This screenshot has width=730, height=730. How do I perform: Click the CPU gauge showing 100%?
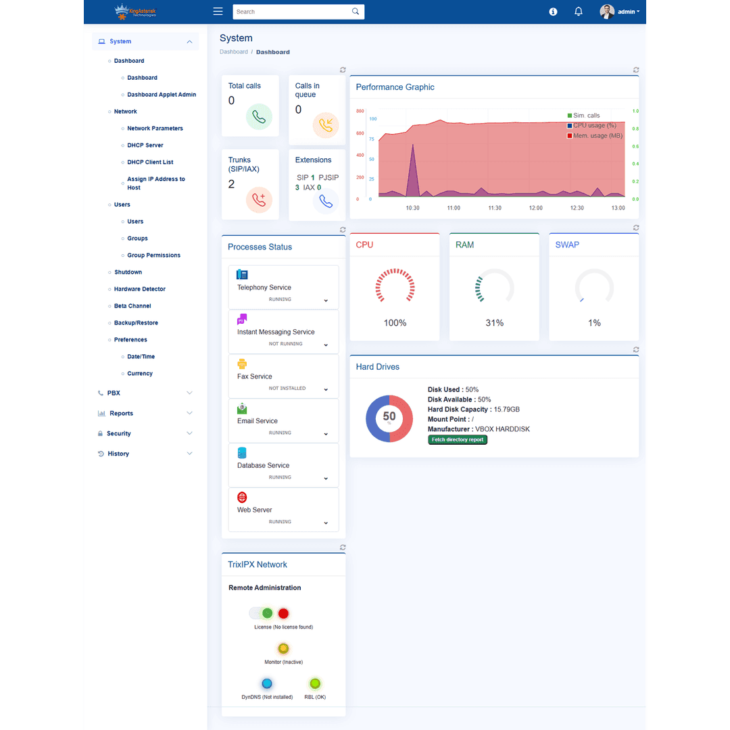394,285
